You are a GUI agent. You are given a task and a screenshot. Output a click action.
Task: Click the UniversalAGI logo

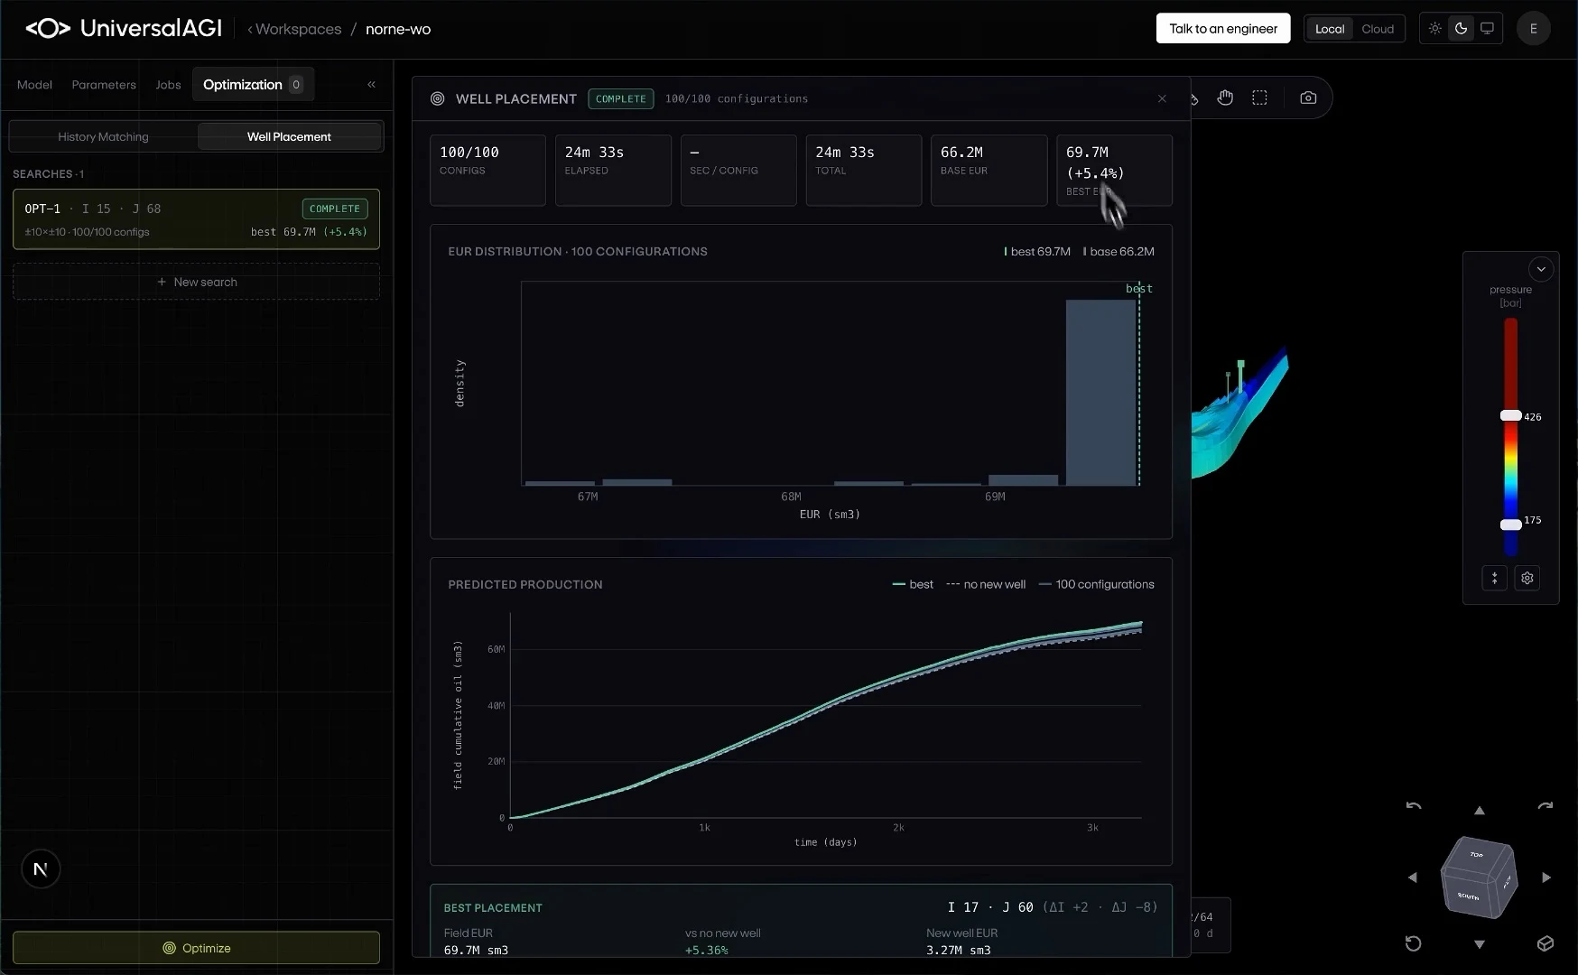[124, 29]
